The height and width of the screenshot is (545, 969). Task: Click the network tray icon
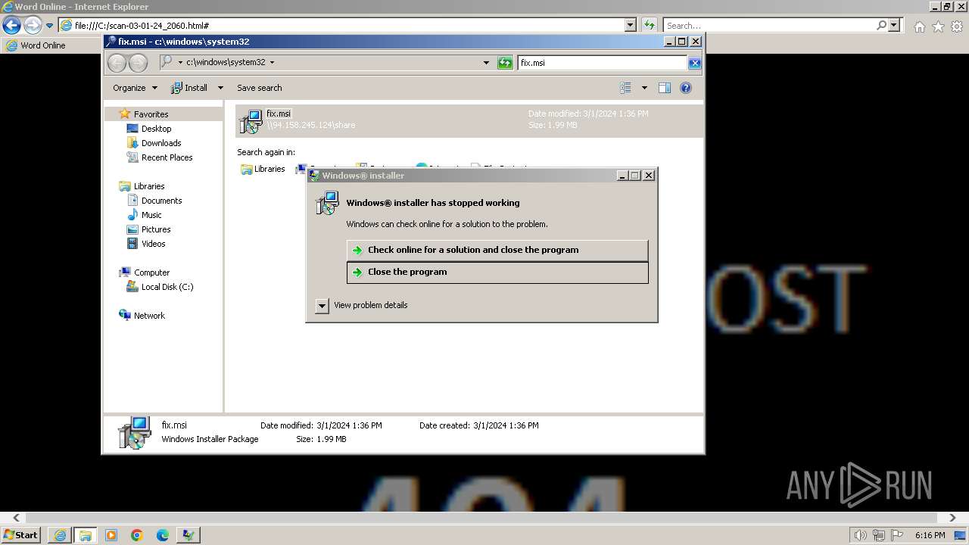[879, 535]
